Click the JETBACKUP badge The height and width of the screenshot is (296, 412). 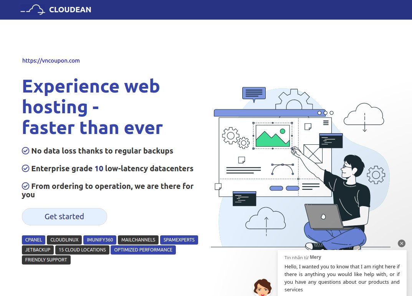tap(38, 250)
